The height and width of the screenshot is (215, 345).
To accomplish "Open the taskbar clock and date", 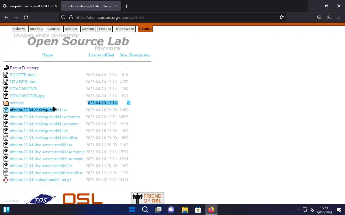I will (324, 210).
